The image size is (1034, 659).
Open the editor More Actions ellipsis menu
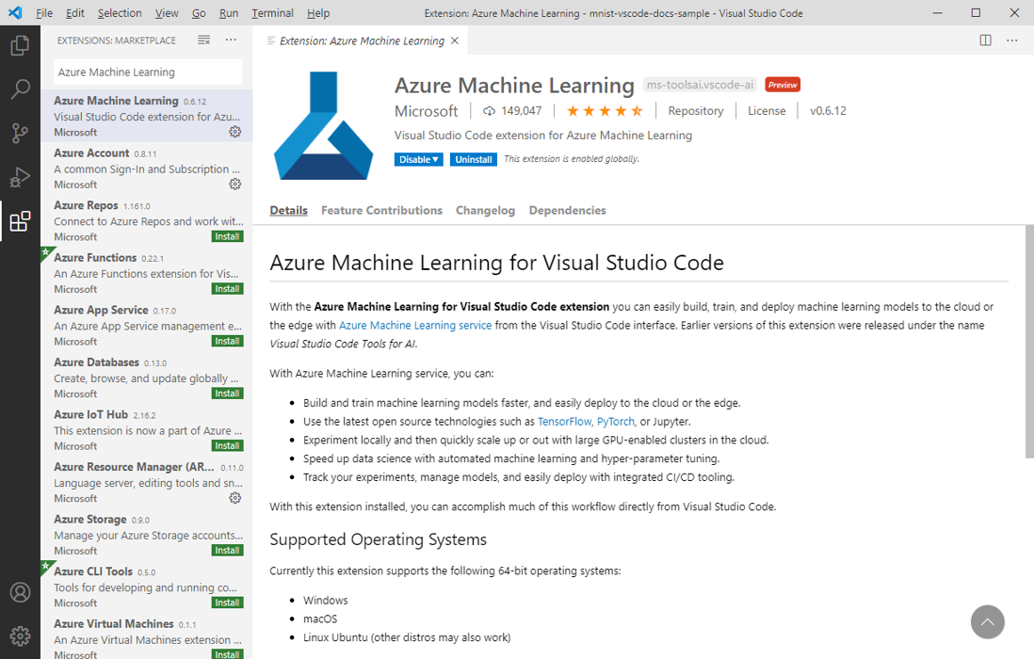pos(1012,40)
